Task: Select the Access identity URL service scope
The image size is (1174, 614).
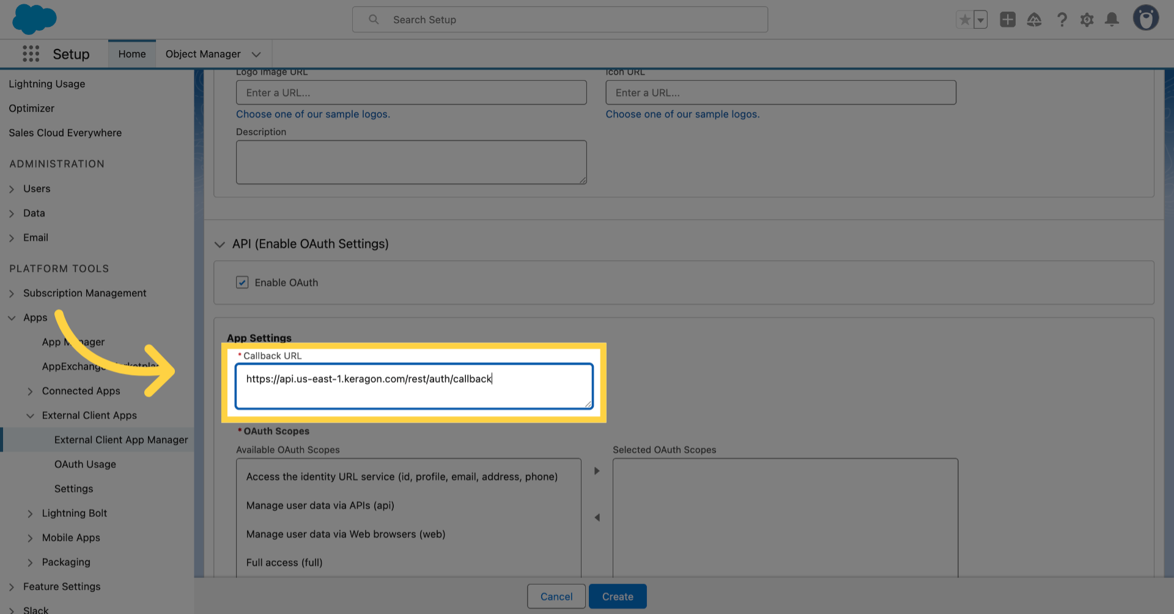Action: point(402,477)
